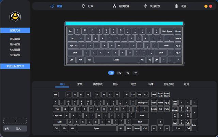218x137 pixels.
Task: Switch to the 鼠标 tab
Action: coord(115,84)
